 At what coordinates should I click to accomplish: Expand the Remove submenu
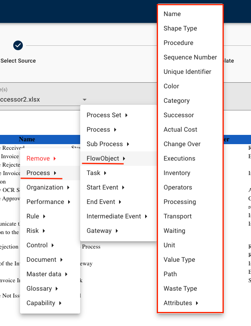41,159
